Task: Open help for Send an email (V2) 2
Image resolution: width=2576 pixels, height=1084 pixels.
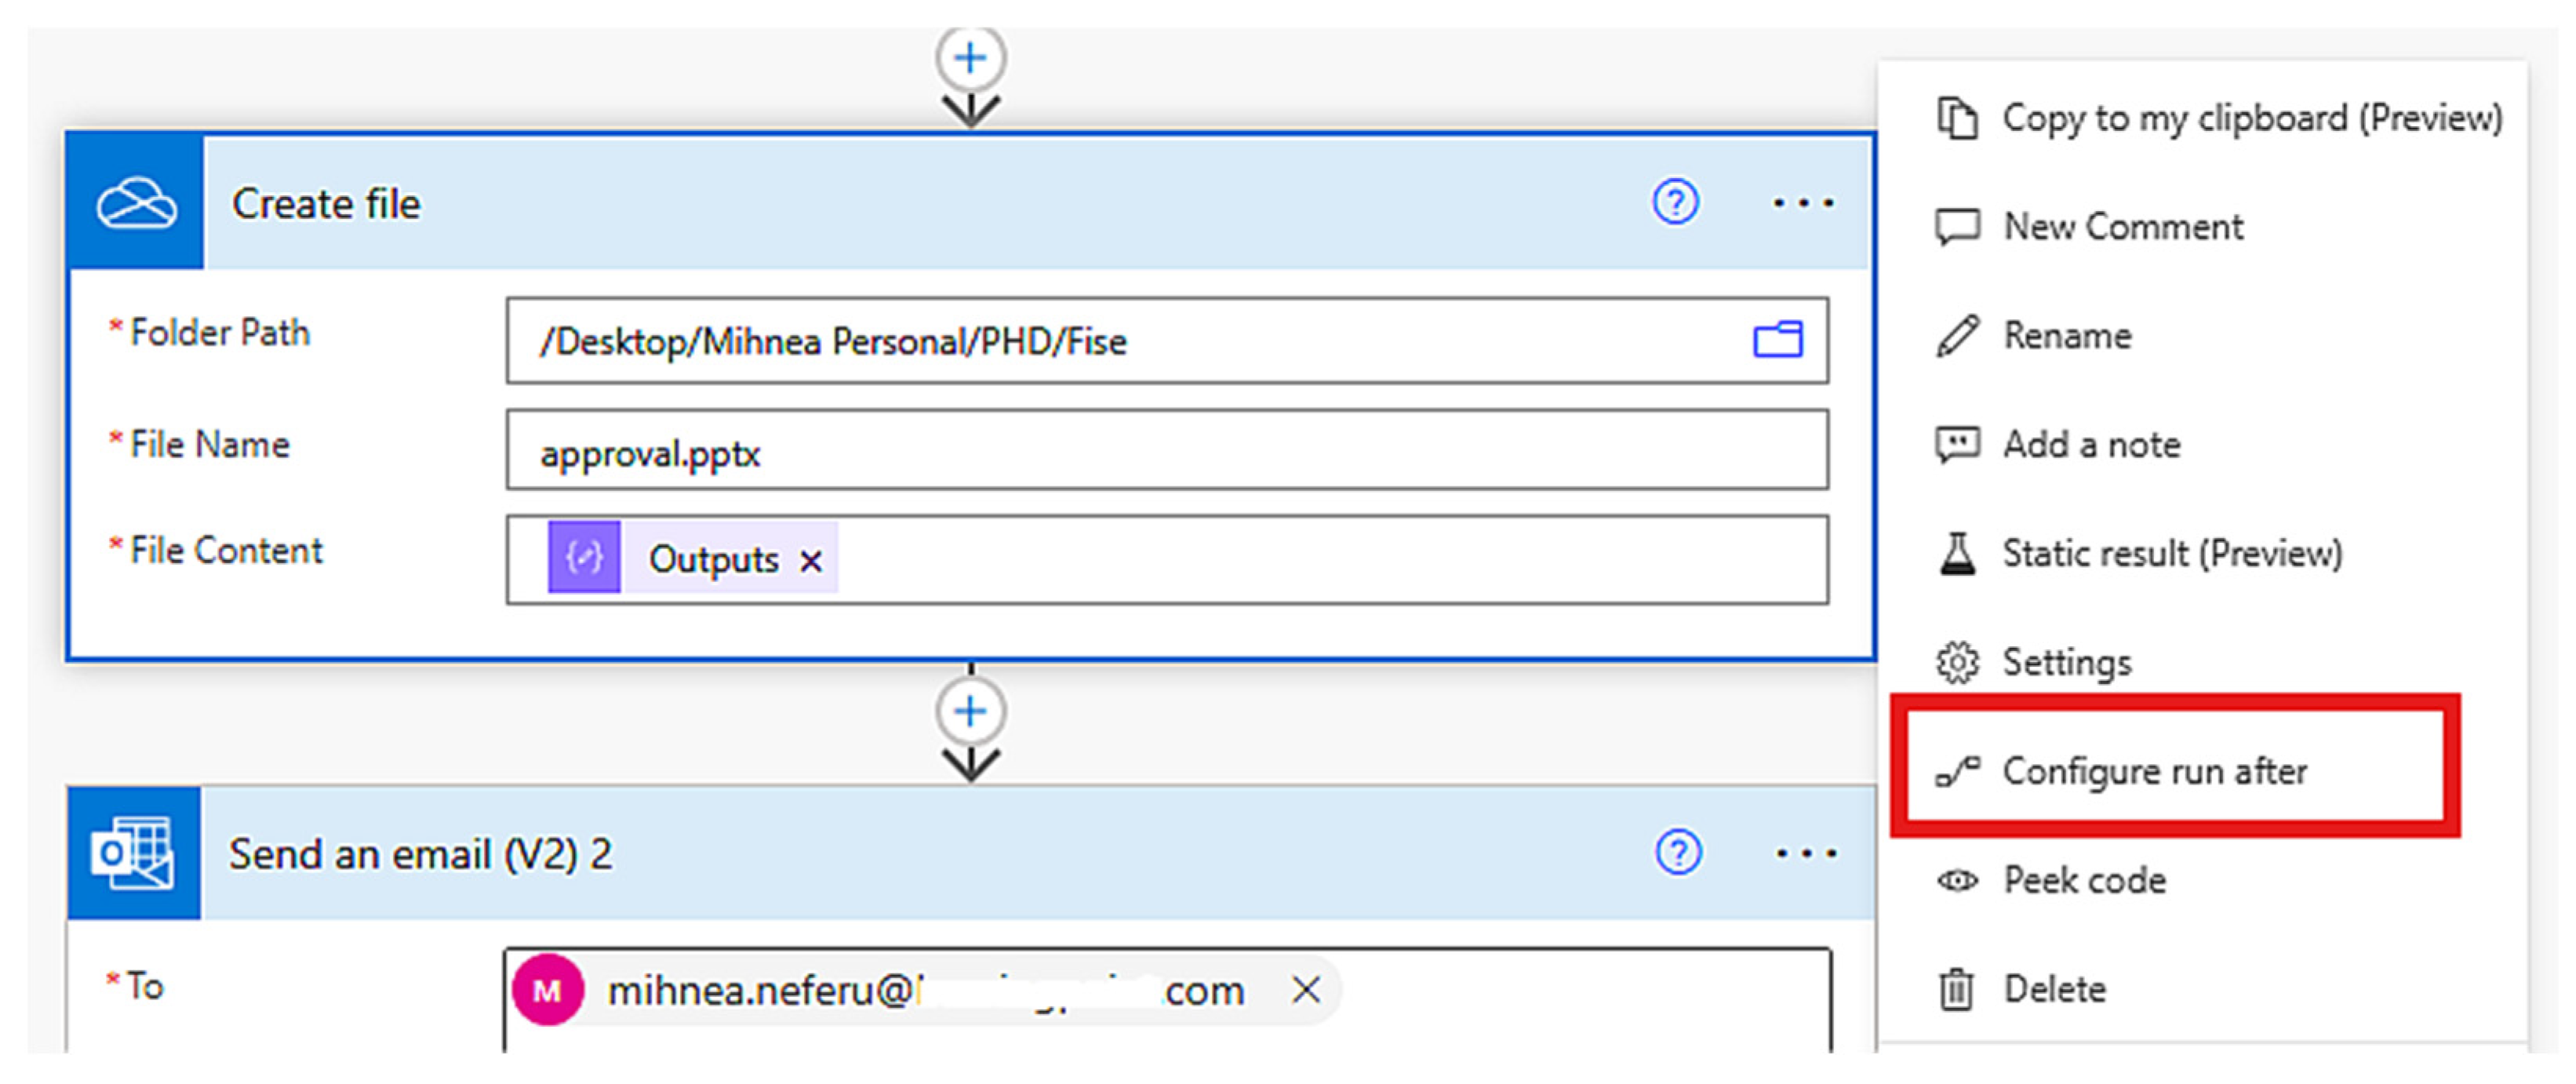Action: tap(1677, 853)
